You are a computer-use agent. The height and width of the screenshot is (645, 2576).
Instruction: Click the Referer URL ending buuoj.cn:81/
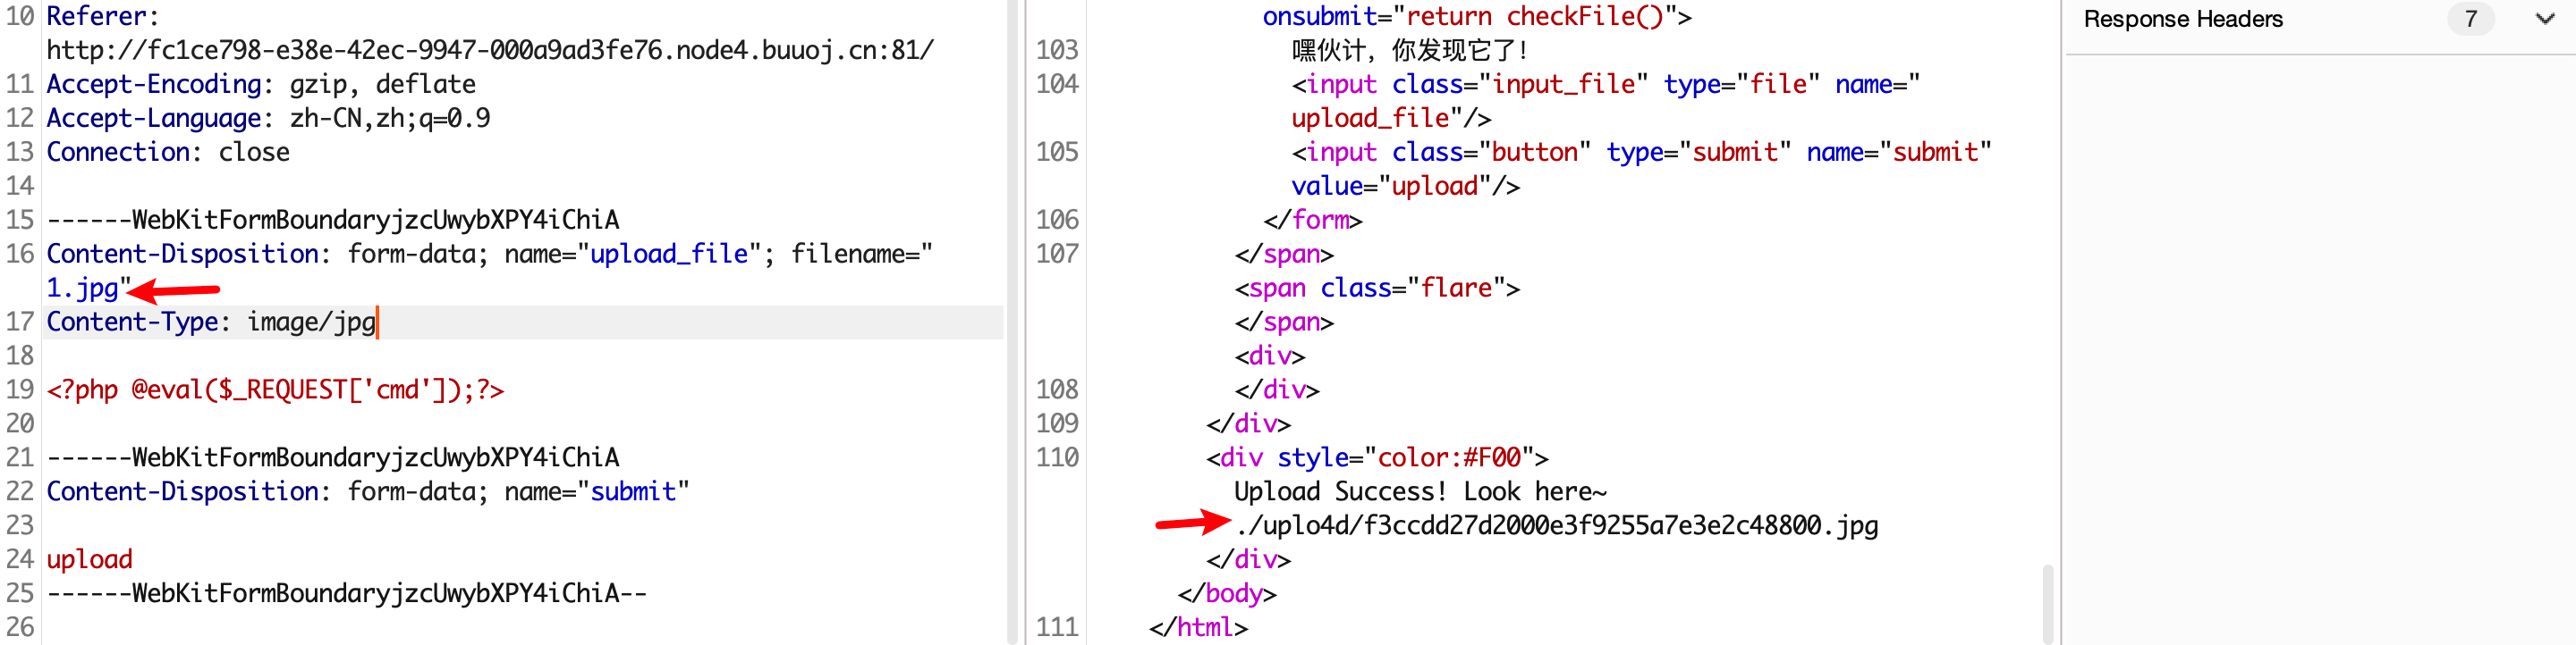coord(490,50)
